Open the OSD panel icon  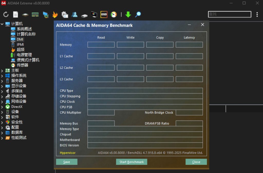(104, 14)
